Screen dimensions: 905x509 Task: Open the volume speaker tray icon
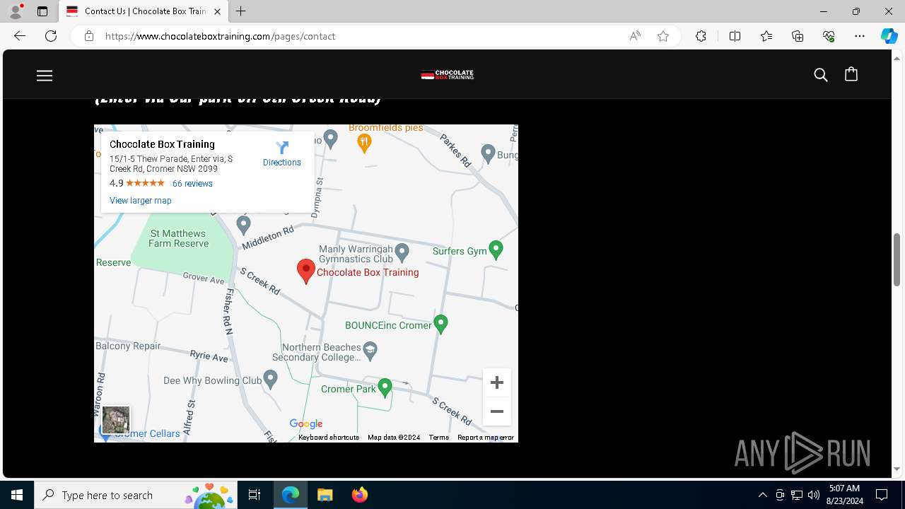click(814, 495)
